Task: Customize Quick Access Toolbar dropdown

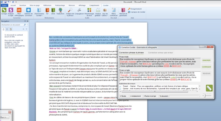Action: (x=16, y=2)
